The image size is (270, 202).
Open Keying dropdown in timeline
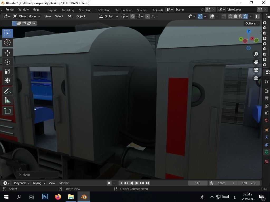(x=38, y=183)
